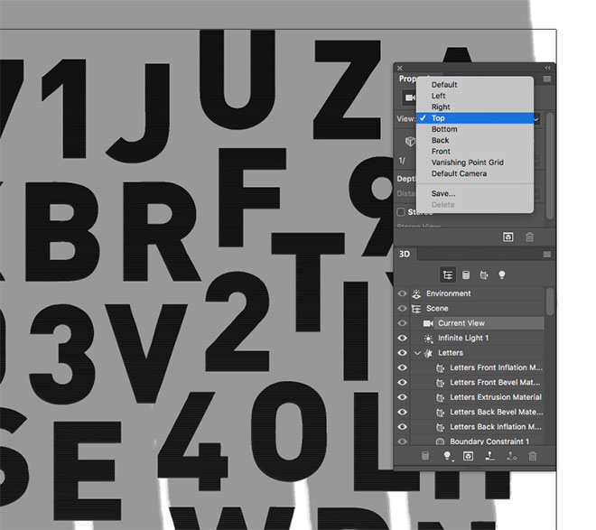
Task: Hide the Letters mesh
Action: [402, 352]
